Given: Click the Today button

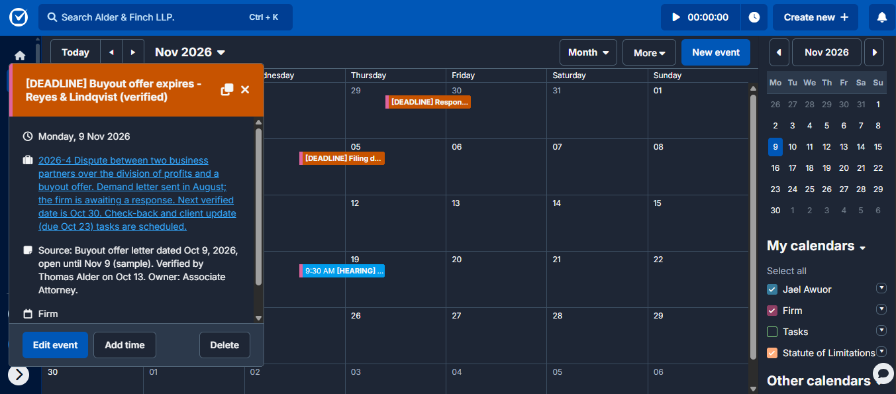Looking at the screenshot, I should 75,52.
